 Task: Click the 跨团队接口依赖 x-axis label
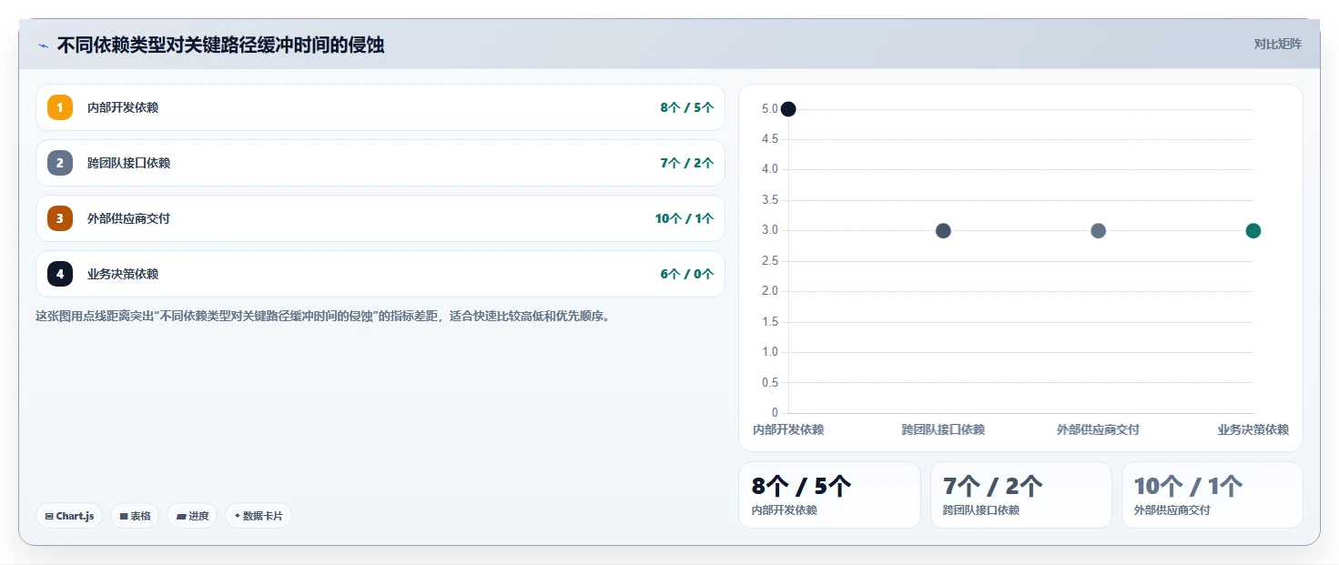point(943,429)
